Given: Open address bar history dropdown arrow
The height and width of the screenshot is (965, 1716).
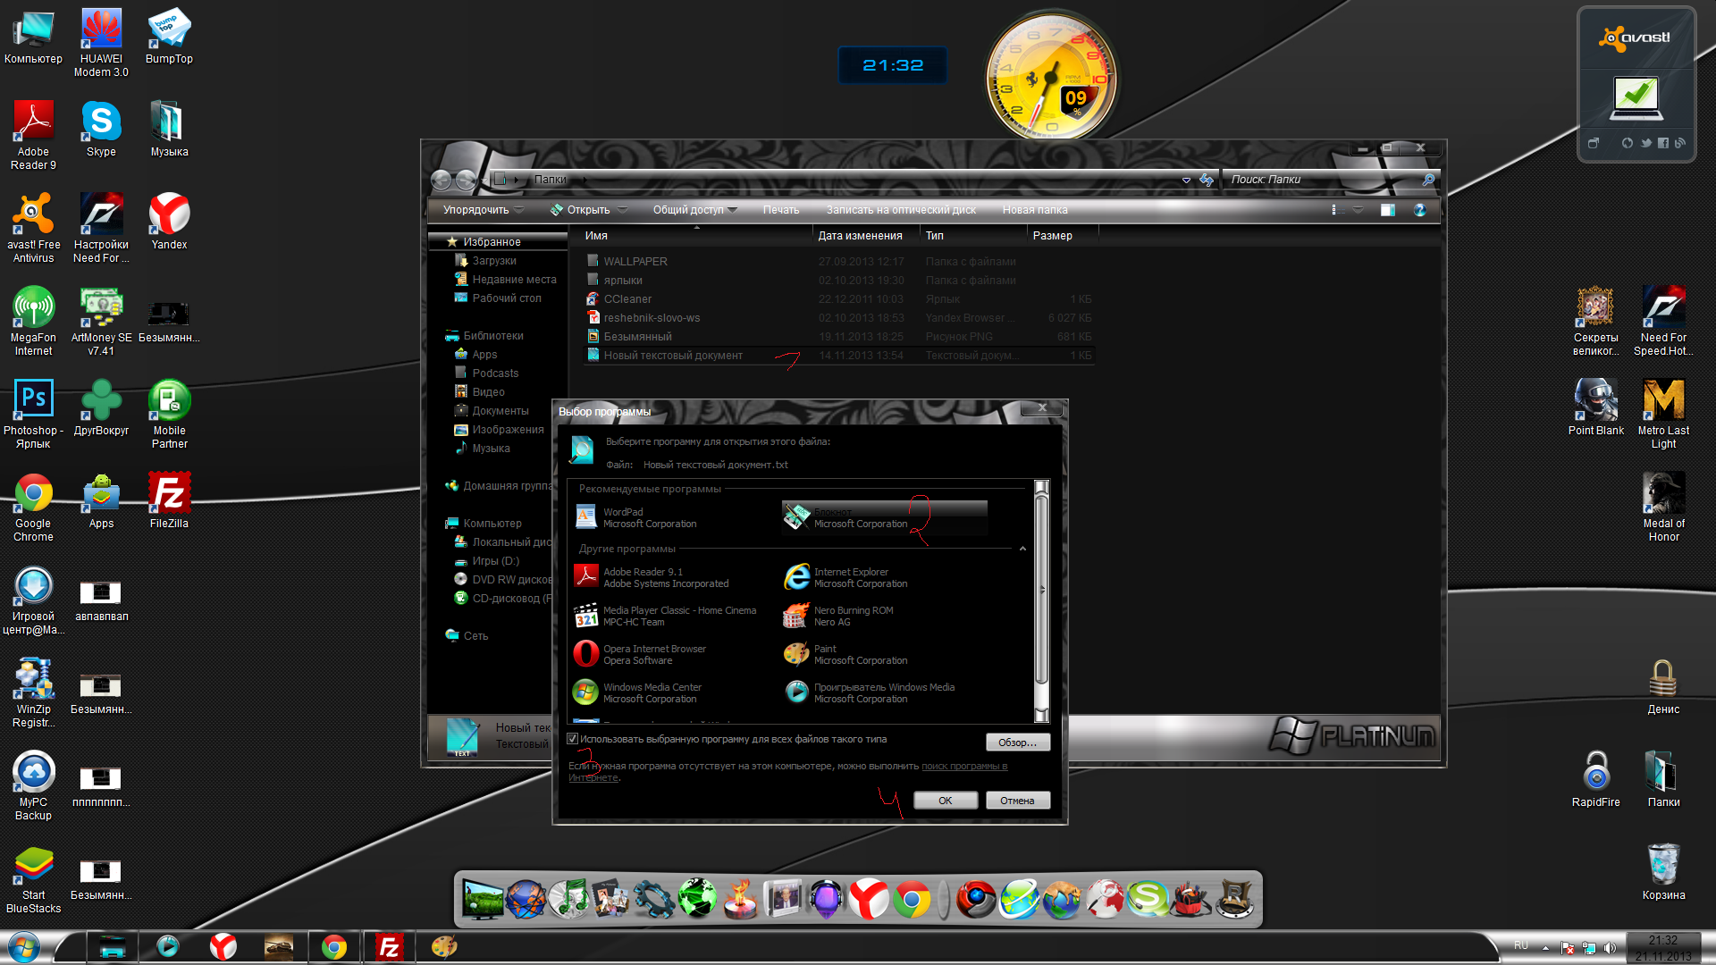Looking at the screenshot, I should coord(1186,180).
